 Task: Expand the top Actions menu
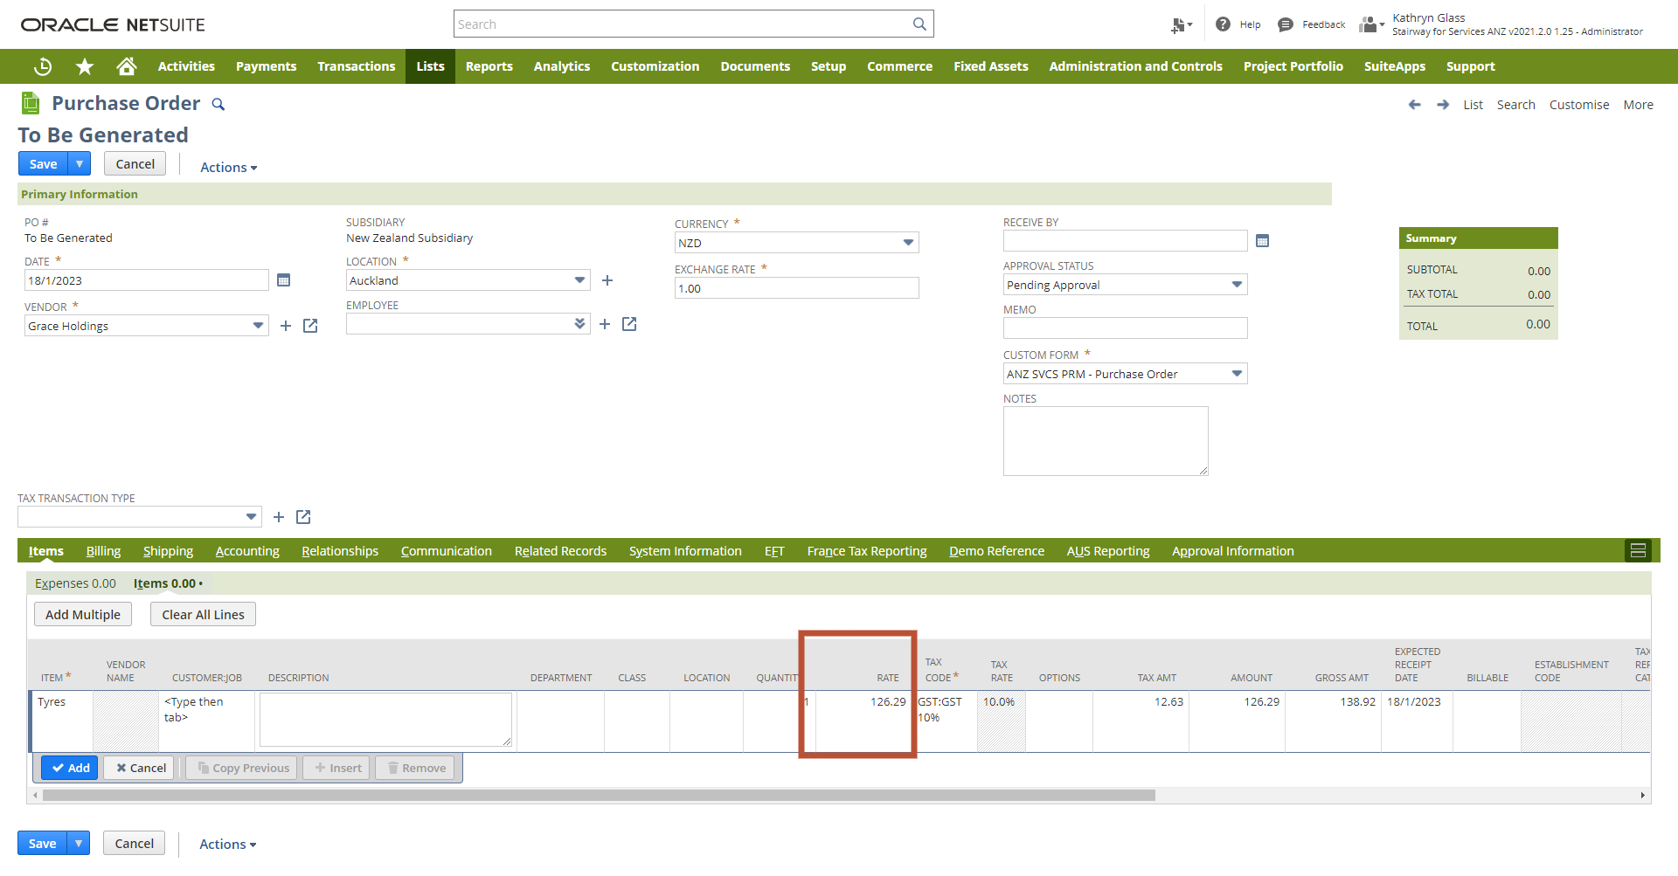coord(228,168)
